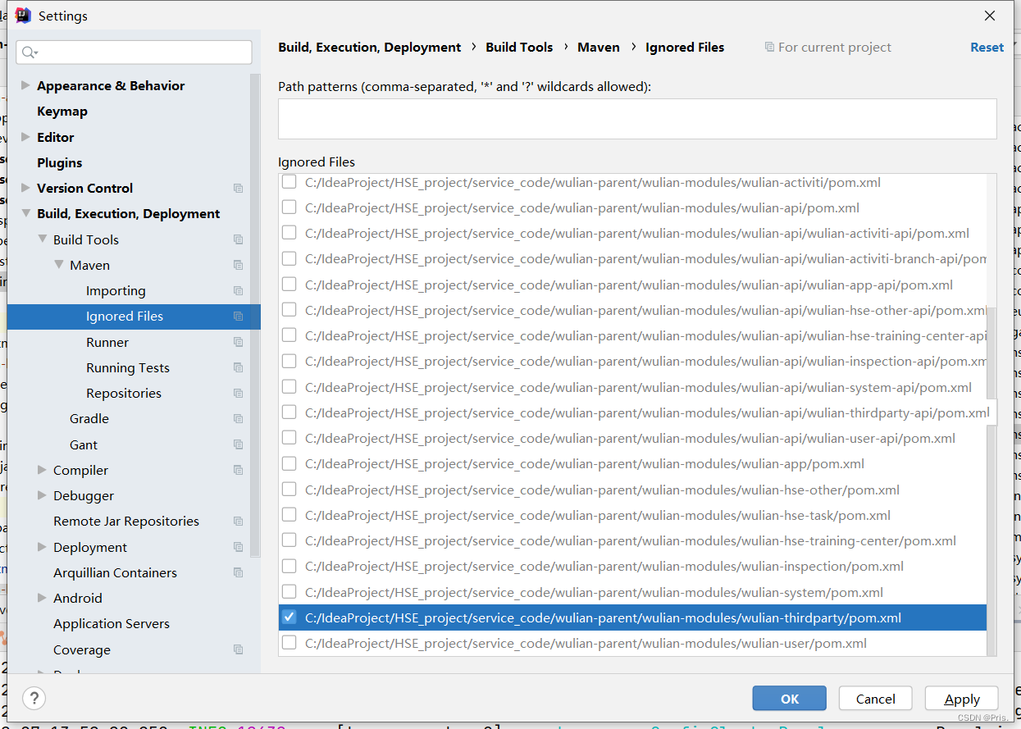Viewport: 1021px width, 729px height.
Task: Click project-level icon beside Coverage
Action: pyautogui.click(x=238, y=649)
